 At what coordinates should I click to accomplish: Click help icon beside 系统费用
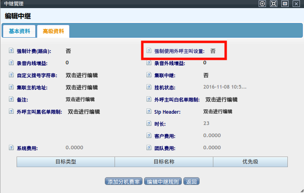click(11, 148)
